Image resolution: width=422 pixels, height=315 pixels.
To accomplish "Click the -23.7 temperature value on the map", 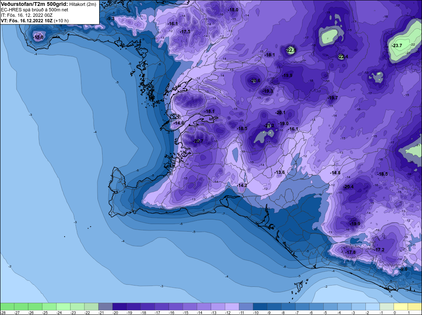I will point(397,45).
